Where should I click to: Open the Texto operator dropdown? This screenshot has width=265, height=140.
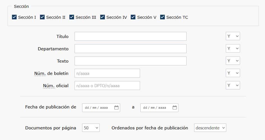(233, 61)
